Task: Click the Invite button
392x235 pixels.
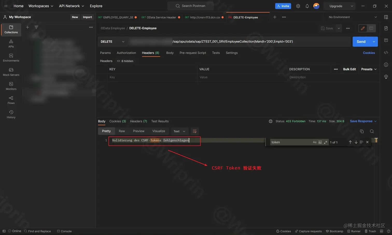Action: 283,6
